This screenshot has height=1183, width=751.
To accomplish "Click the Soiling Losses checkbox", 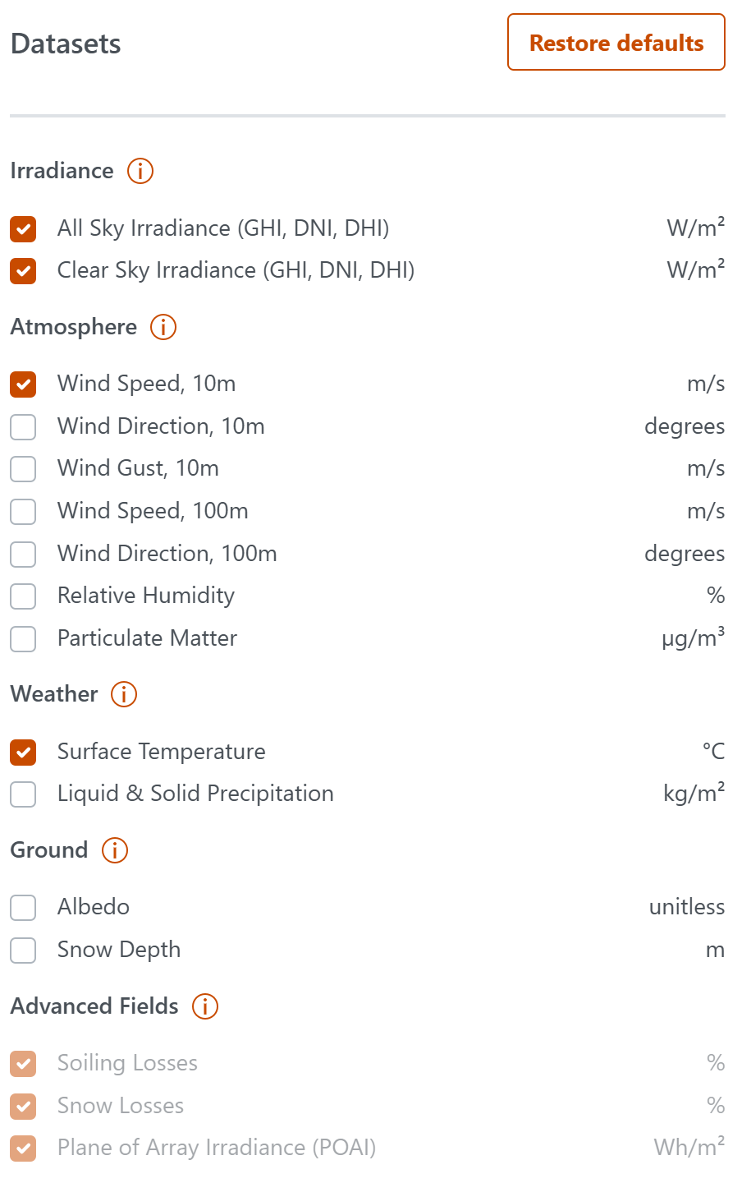I will coord(23,1064).
